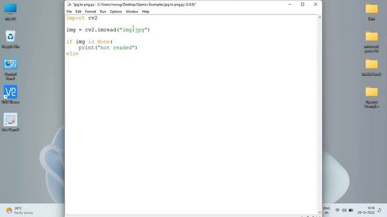Viewport: 387px width, 217px height.
Task: Click inside the "not readed" string
Action: click(x=116, y=48)
